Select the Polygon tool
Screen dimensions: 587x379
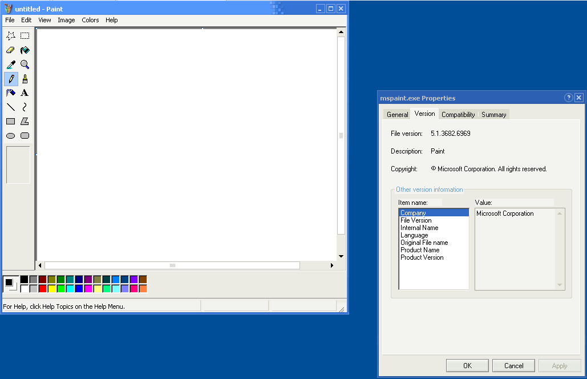pyautogui.click(x=25, y=122)
